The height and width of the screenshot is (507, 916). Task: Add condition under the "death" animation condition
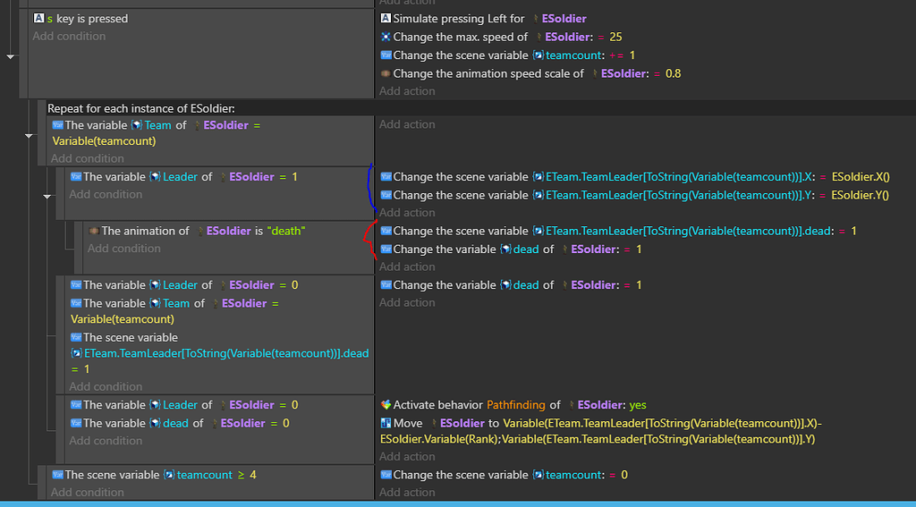pyautogui.click(x=123, y=249)
